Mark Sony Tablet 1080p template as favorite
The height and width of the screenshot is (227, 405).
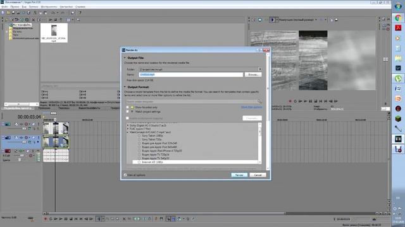tap(139, 136)
